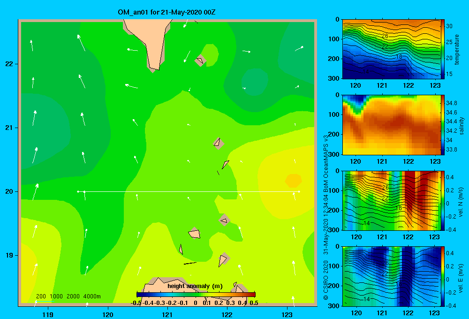The width and height of the screenshot is (469, 319).
Task: Click the orange high-anomaly spot near longitude 123
Action: [293, 181]
